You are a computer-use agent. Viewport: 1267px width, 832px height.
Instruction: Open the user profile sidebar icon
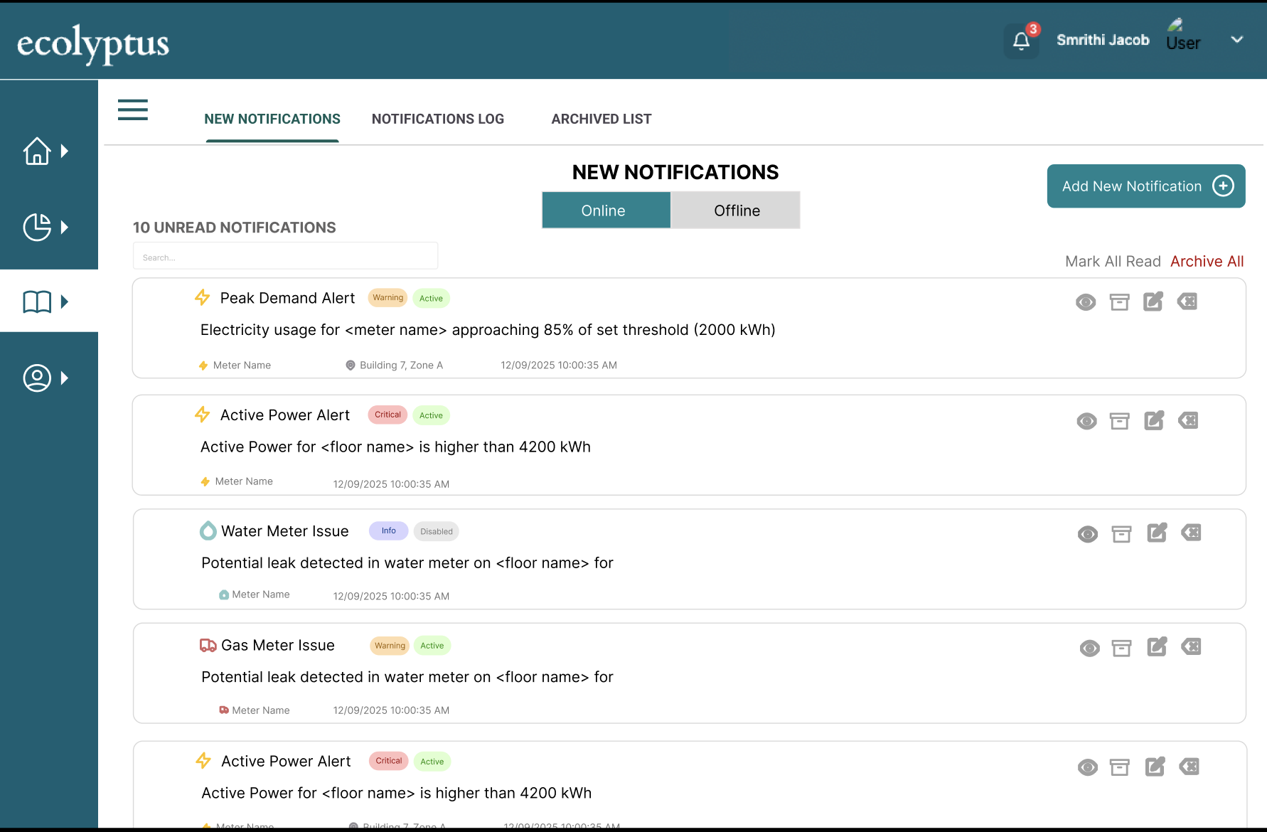[38, 378]
